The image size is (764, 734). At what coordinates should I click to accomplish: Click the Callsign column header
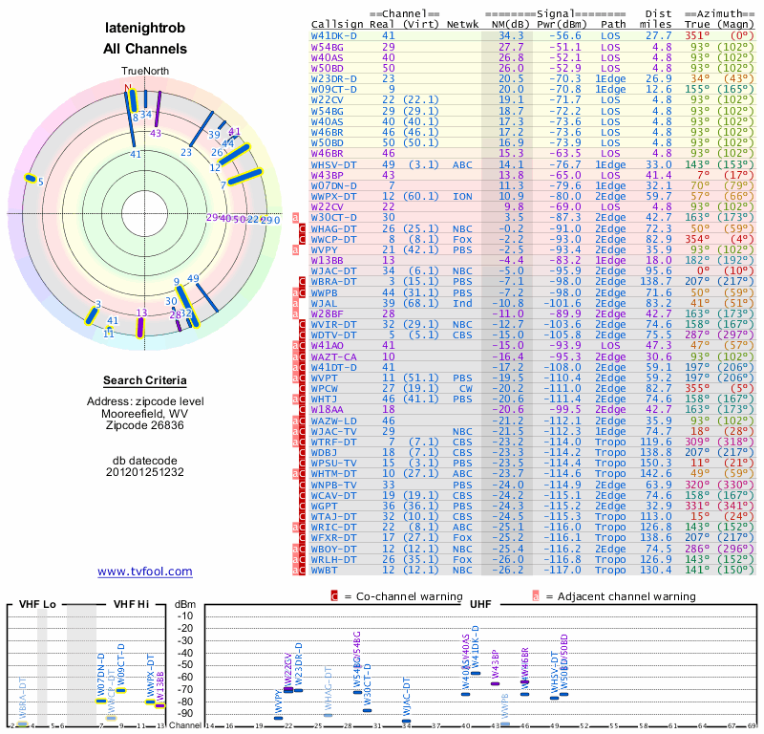[x=337, y=25]
